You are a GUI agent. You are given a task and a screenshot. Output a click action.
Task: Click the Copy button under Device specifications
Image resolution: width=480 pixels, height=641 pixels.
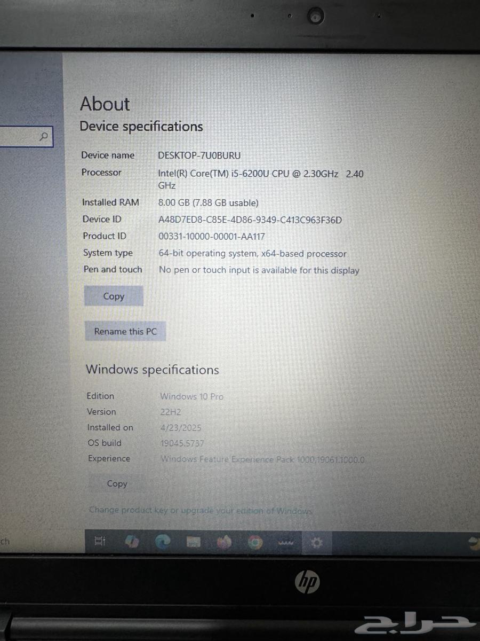point(114,296)
